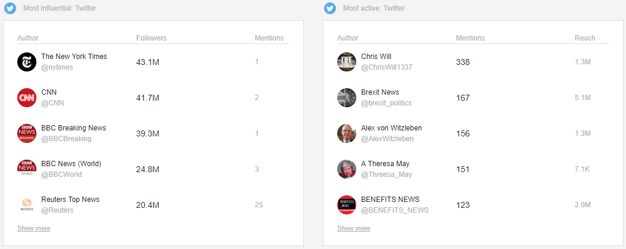
Task: Click the A Theresa May avatar
Action: (347, 169)
